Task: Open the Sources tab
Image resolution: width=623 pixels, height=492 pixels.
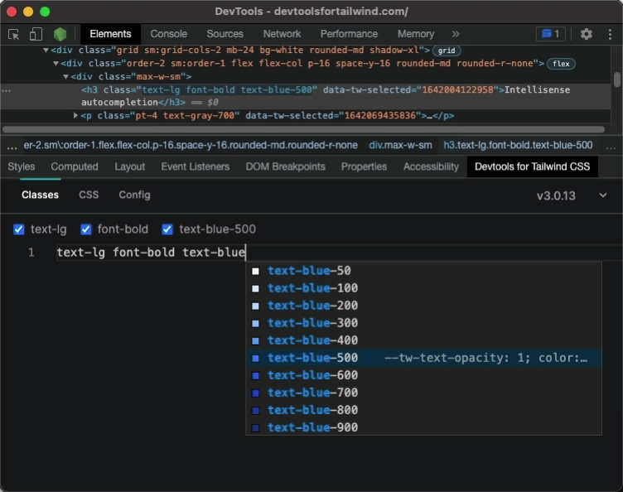Action: 225,34
